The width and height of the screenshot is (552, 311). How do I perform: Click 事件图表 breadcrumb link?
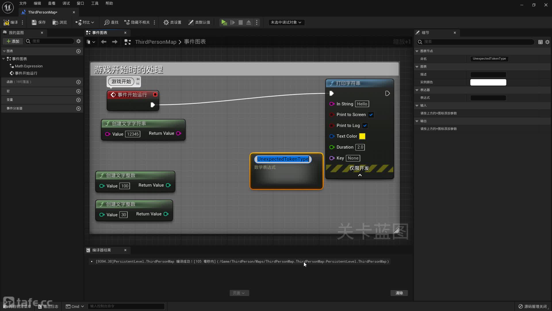(195, 42)
